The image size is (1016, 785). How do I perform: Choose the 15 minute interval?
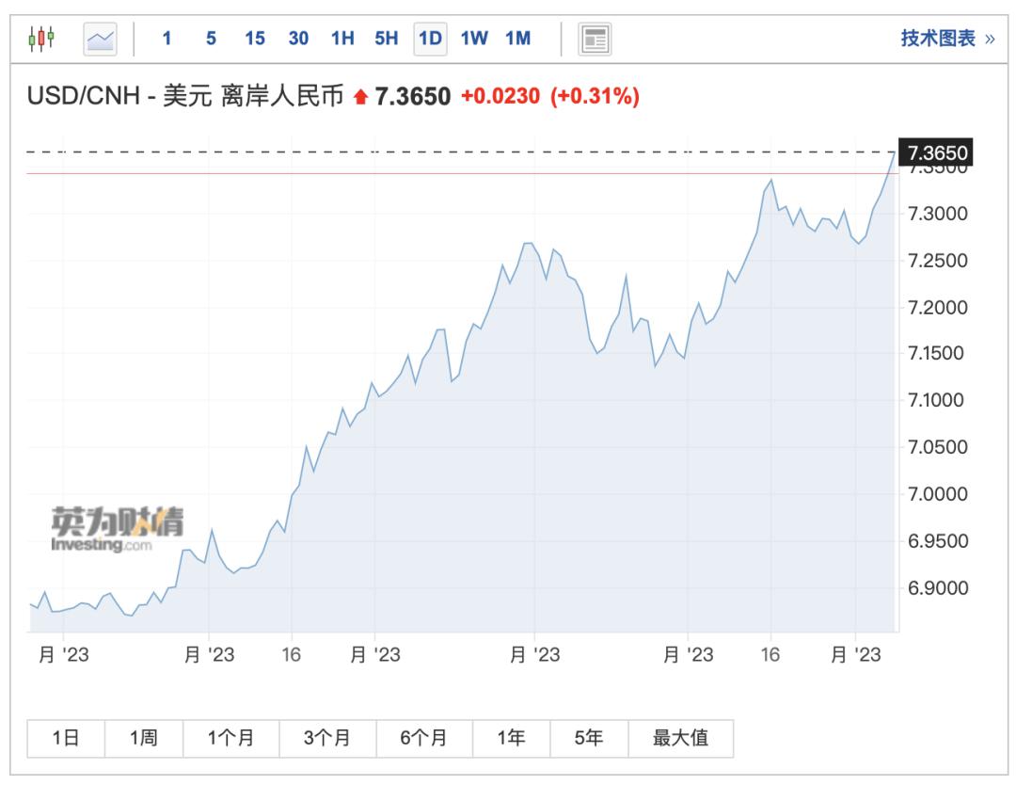(x=254, y=39)
